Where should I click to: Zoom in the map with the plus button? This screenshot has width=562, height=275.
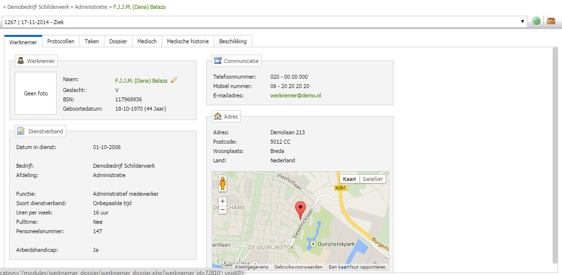pos(223,201)
